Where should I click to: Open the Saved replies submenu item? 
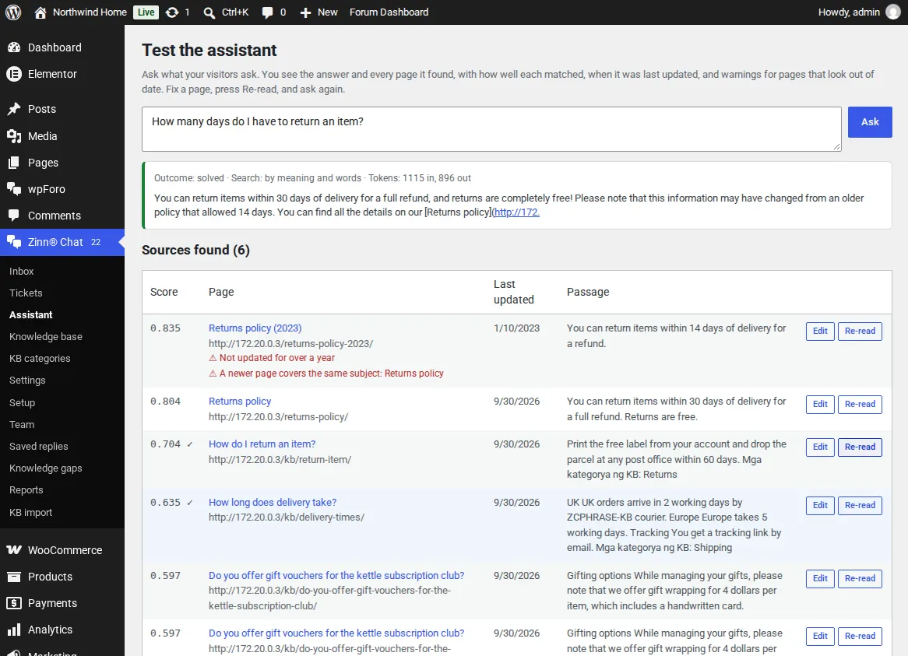[39, 447]
